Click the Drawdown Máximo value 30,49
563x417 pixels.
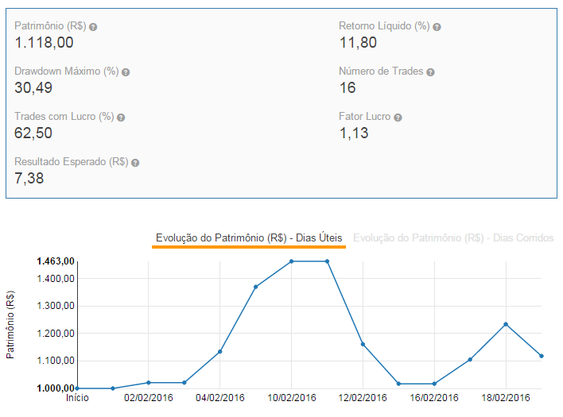coord(33,87)
